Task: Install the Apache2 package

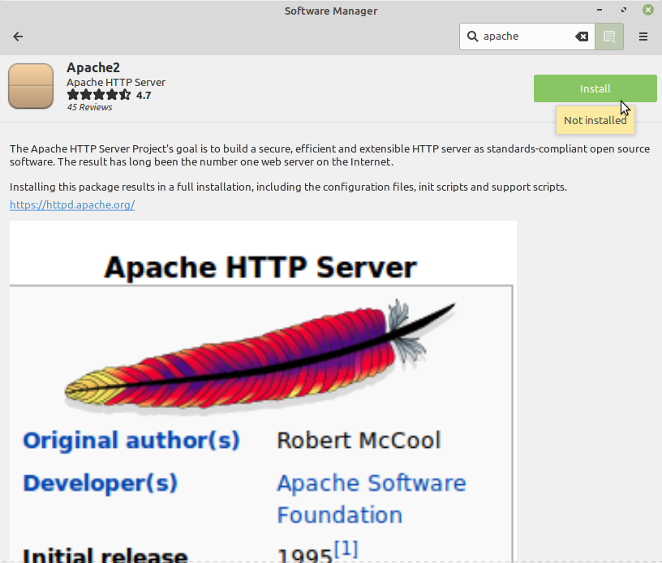Action: pos(595,88)
